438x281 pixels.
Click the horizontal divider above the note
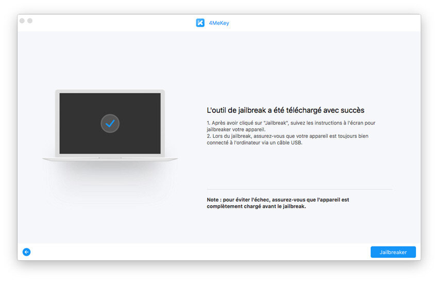[299, 189]
